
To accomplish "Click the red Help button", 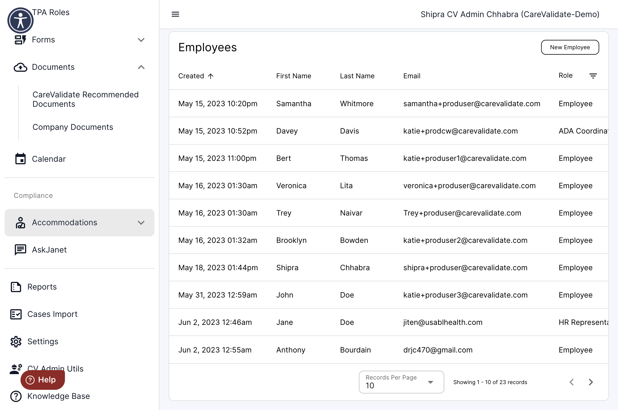I will click(x=43, y=380).
